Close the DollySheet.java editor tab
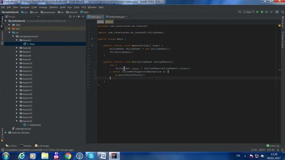 point(126,17)
